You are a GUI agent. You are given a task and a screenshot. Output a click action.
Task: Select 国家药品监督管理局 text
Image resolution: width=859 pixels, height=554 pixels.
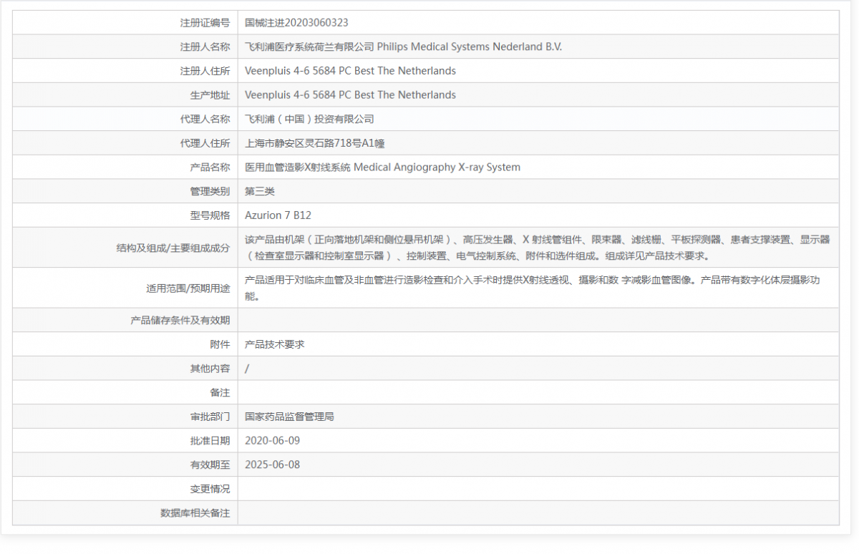[x=289, y=417]
